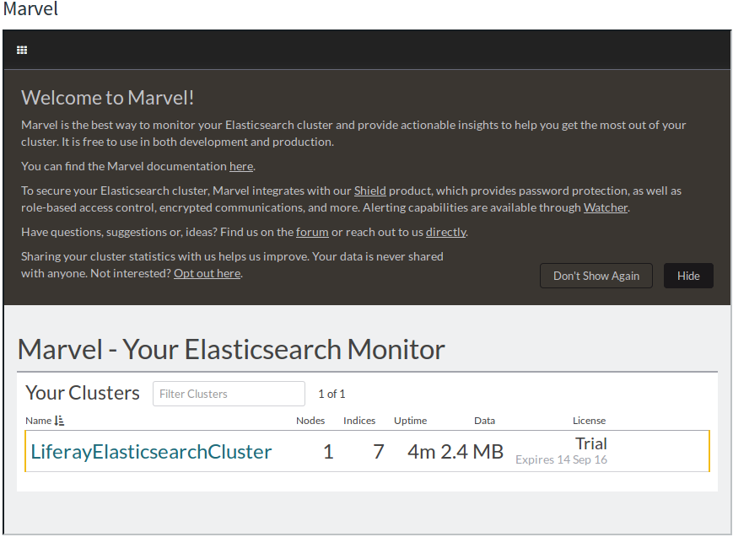Click the '2.4 MB' data value

472,452
